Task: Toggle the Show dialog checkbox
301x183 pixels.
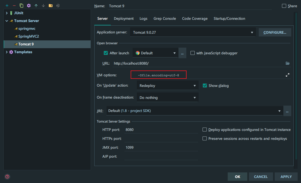Action: click(x=205, y=86)
